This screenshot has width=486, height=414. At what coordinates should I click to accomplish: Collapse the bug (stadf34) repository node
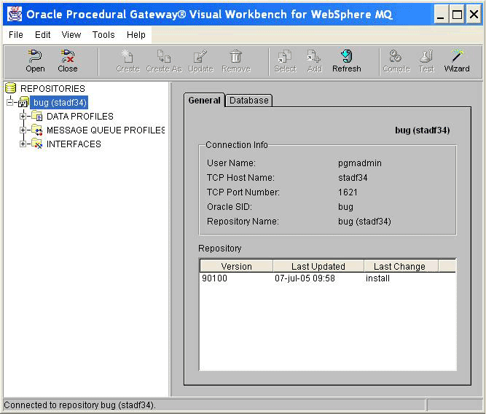coord(9,103)
